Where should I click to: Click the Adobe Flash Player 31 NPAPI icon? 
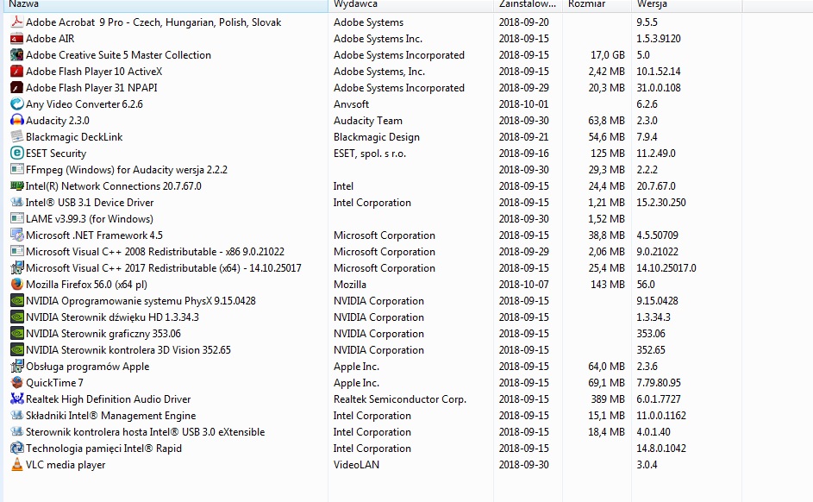(x=17, y=88)
